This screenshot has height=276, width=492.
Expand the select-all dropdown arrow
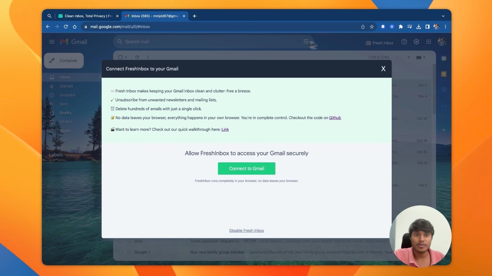tap(126, 57)
